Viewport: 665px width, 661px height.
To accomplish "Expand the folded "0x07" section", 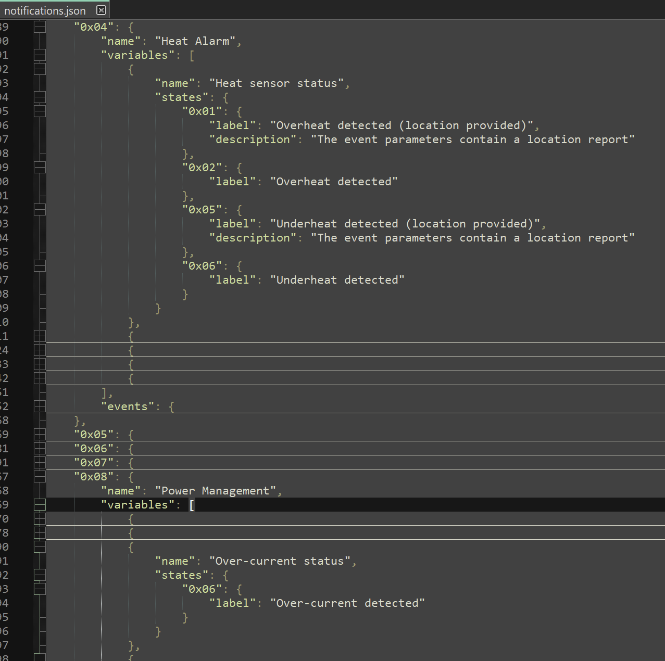I will (x=40, y=462).
